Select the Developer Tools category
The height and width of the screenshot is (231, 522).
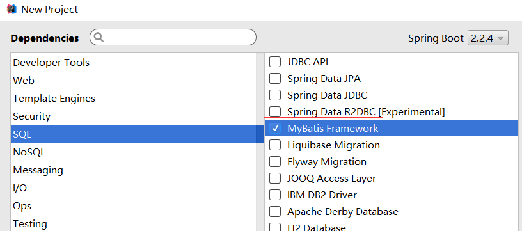coord(133,63)
